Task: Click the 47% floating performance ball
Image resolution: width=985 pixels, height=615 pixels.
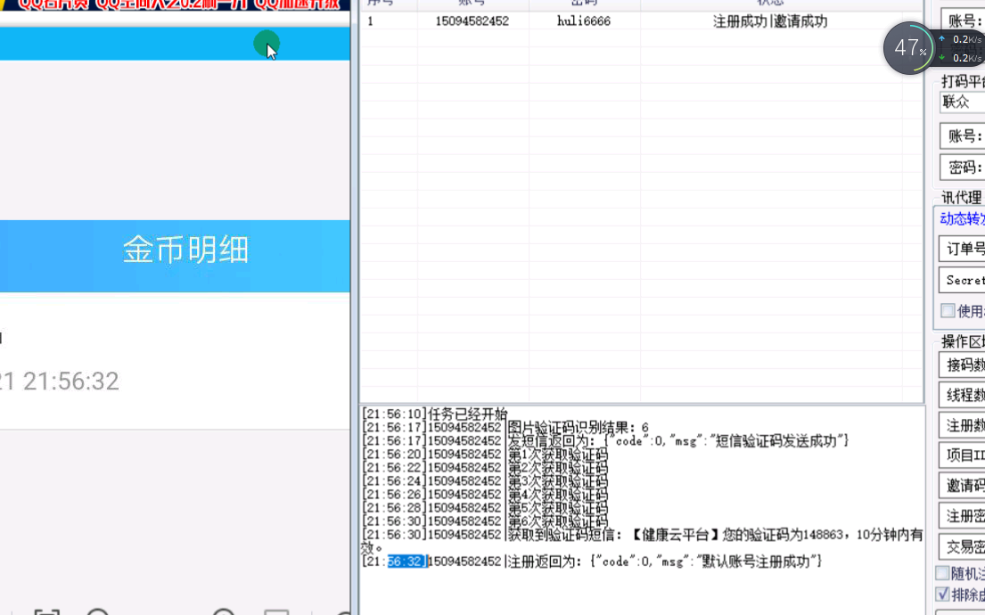Action: pyautogui.click(x=907, y=48)
